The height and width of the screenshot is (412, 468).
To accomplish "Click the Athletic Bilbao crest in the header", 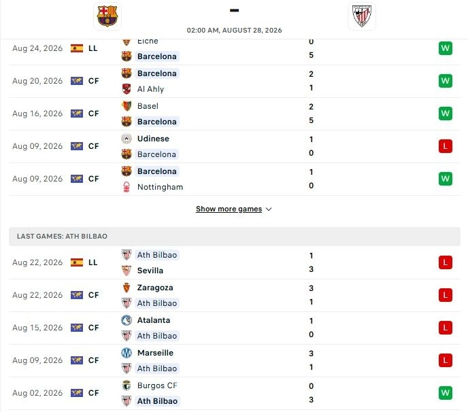I will tap(361, 16).
